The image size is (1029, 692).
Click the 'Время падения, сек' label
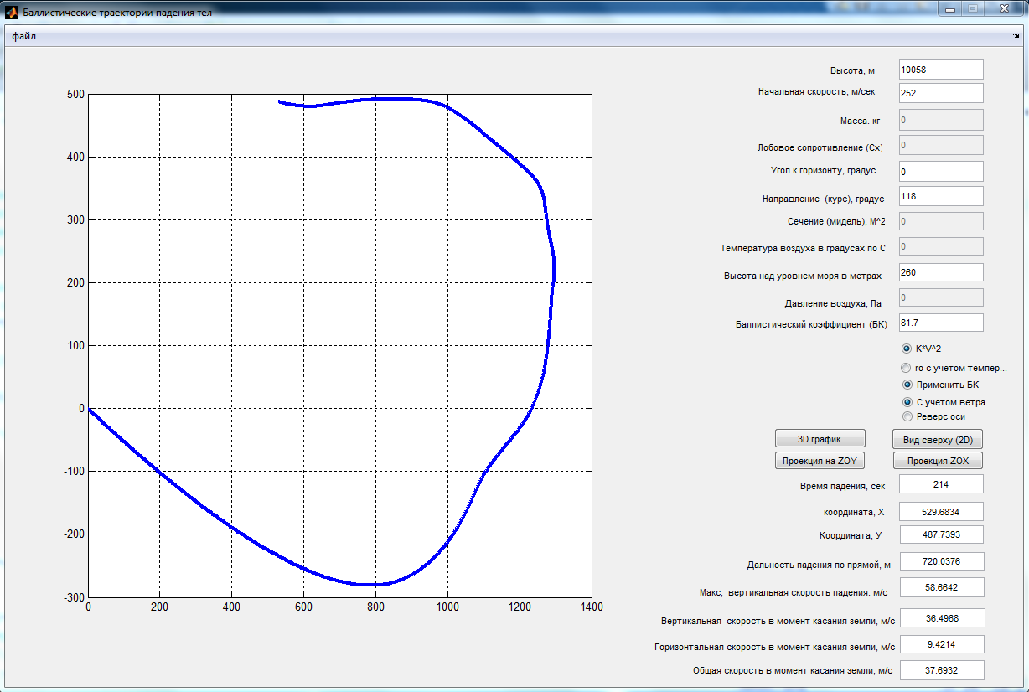click(842, 486)
